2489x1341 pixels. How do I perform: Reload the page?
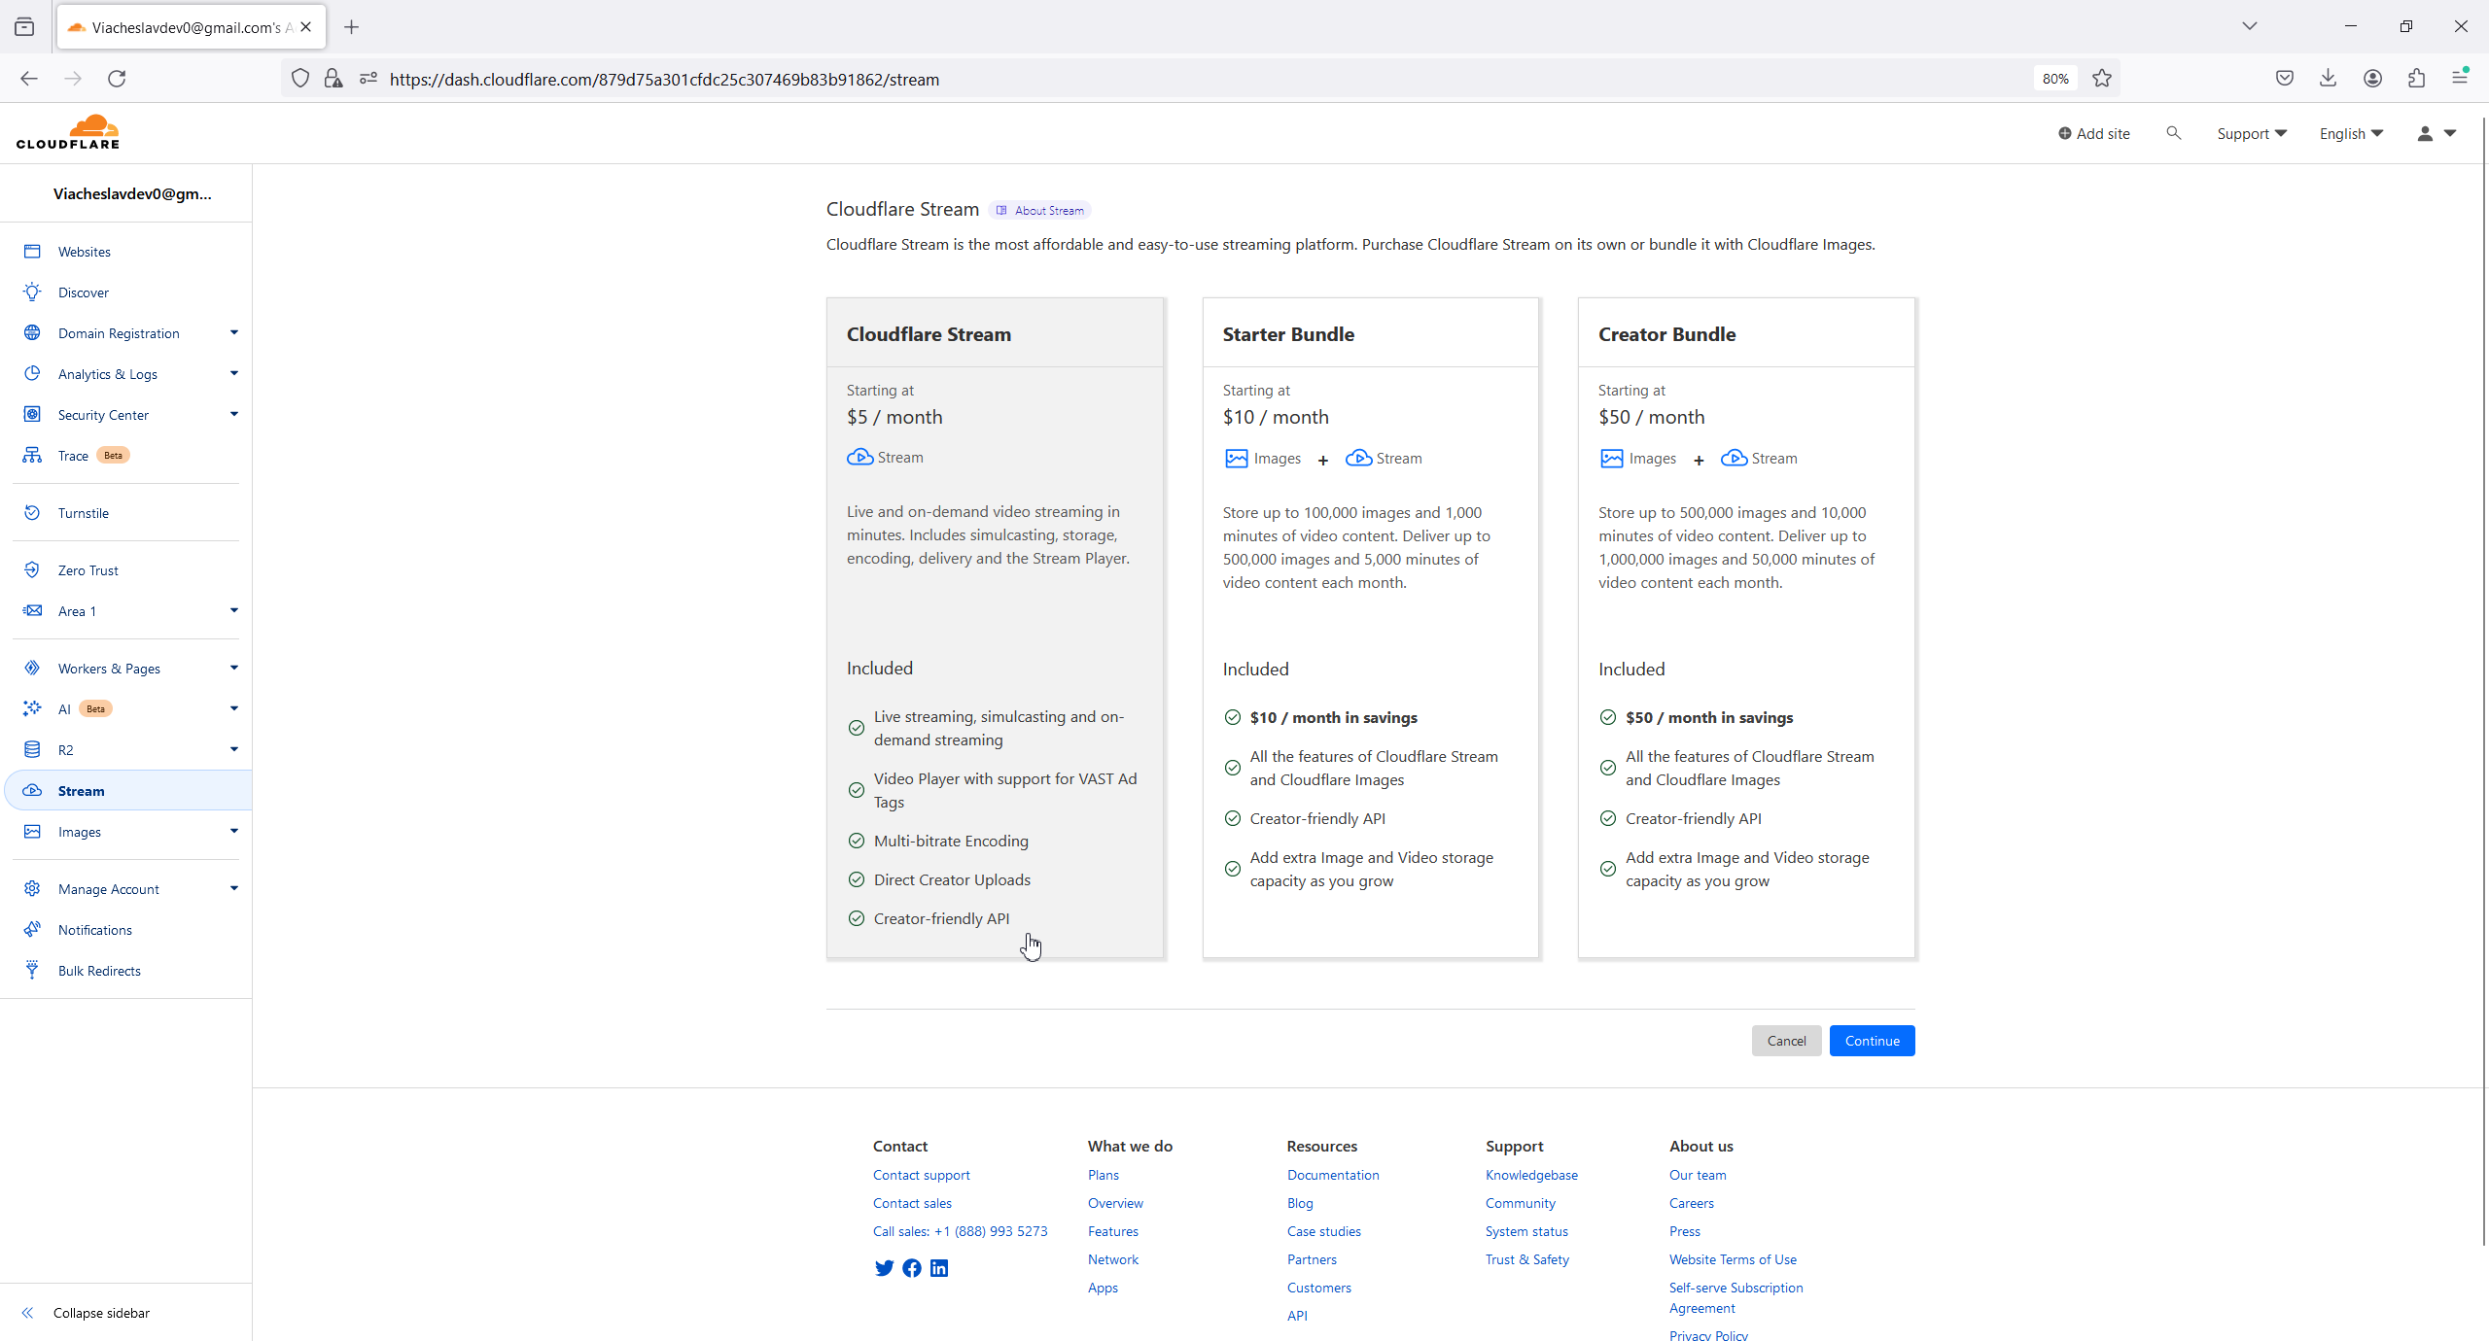point(117,79)
